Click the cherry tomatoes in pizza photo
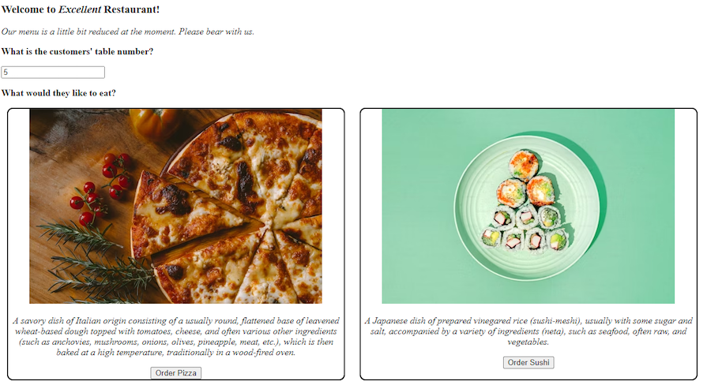The height and width of the screenshot is (381, 707). [101, 188]
